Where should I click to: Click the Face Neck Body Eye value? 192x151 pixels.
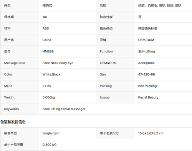pyautogui.click(x=58, y=63)
